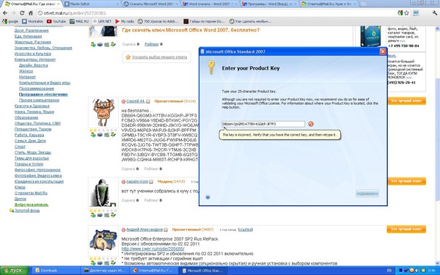Open the cwer.ru node link in answer
Image resolution: width=440 pixels, height=275 pixels.
pos(153,249)
